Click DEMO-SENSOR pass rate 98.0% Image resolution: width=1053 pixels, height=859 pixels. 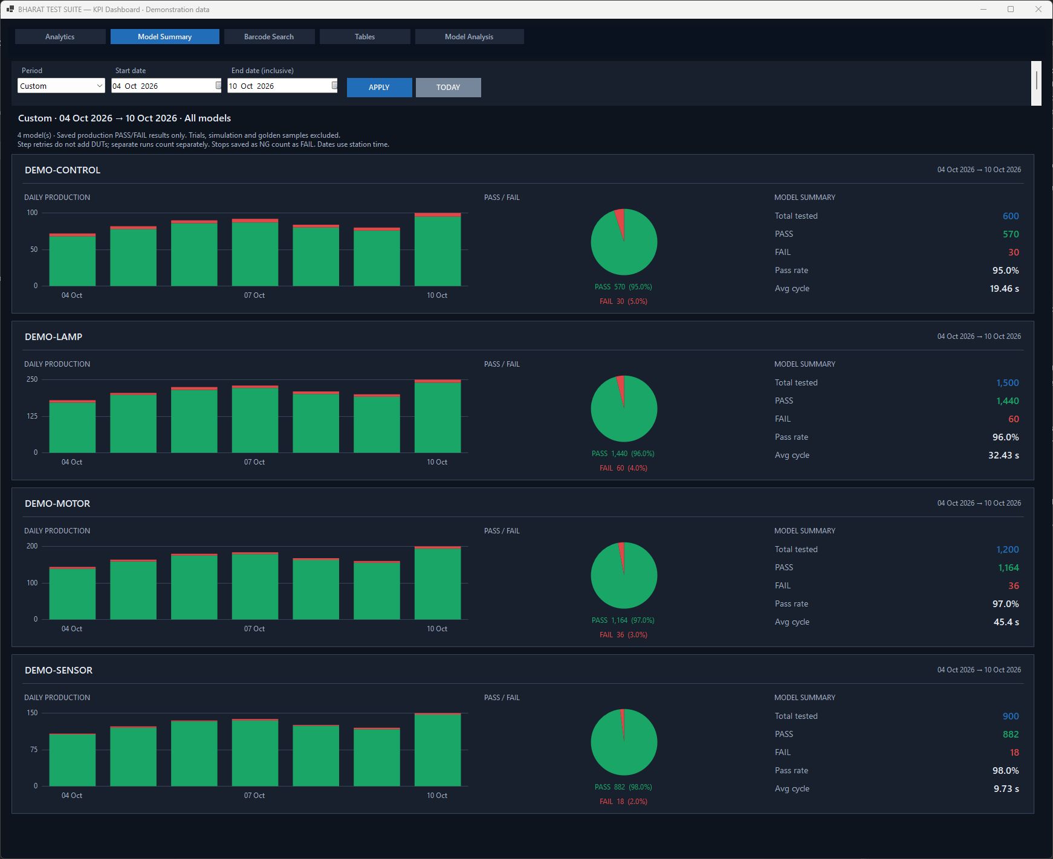coord(1006,771)
